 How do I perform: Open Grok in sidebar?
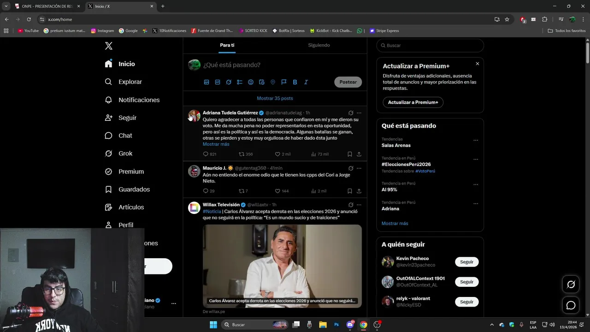click(x=118, y=154)
